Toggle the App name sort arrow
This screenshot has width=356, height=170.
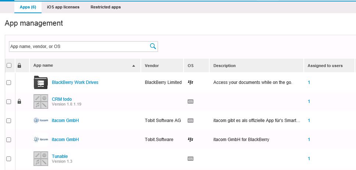[x=134, y=66]
